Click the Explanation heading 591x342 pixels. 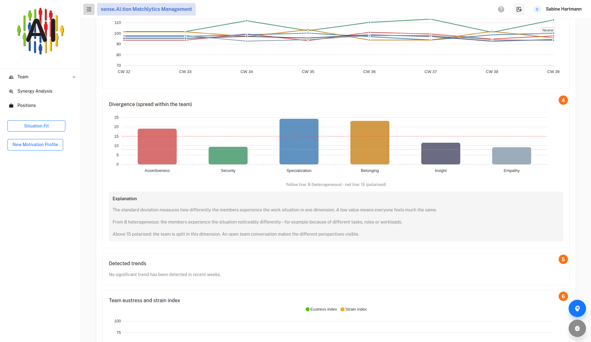[x=125, y=199]
